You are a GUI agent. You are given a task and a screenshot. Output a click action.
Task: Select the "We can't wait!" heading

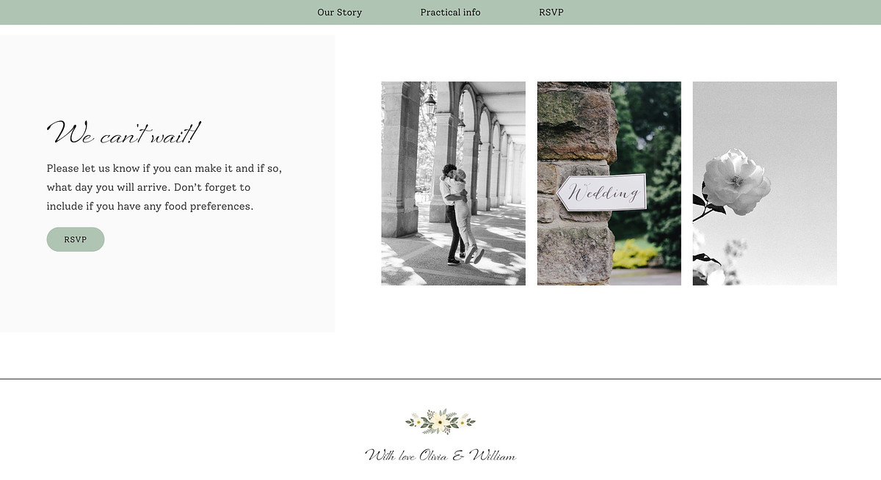[x=123, y=134]
